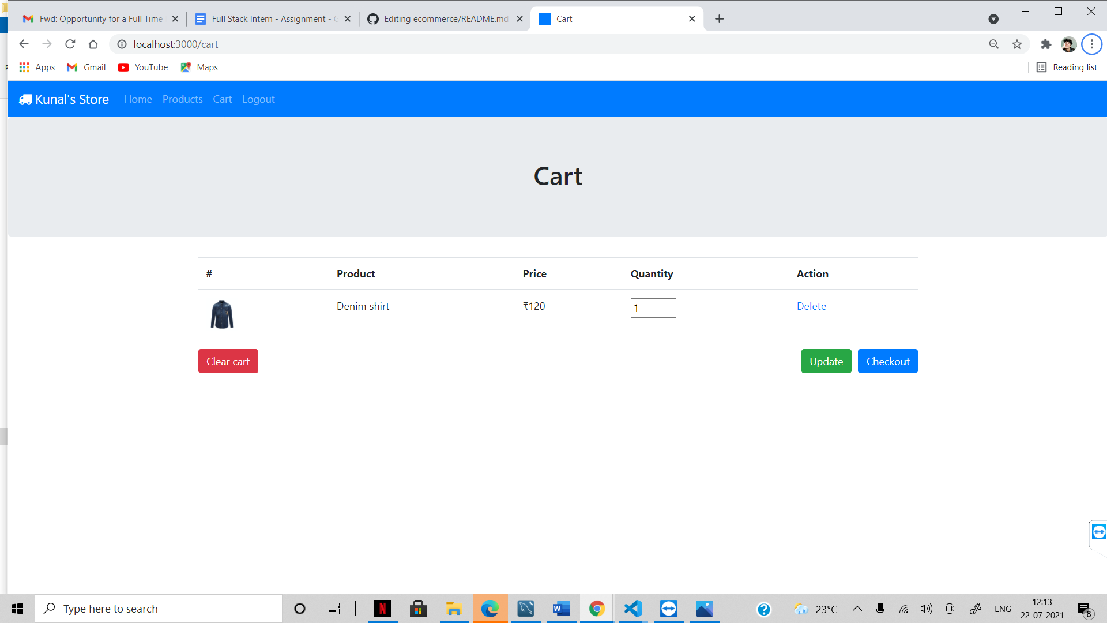The width and height of the screenshot is (1107, 623).
Task: Open the Maps bookmark
Action: pos(199,67)
